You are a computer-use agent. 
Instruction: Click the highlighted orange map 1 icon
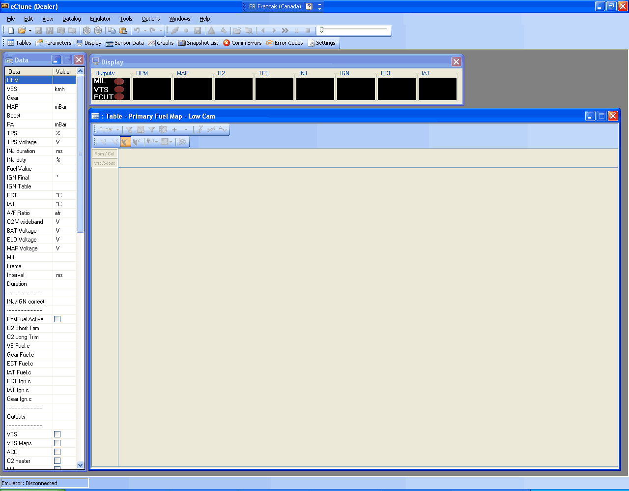(x=125, y=142)
